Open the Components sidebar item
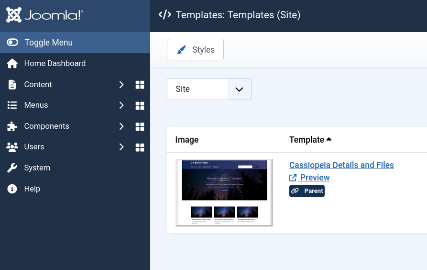 (46, 126)
